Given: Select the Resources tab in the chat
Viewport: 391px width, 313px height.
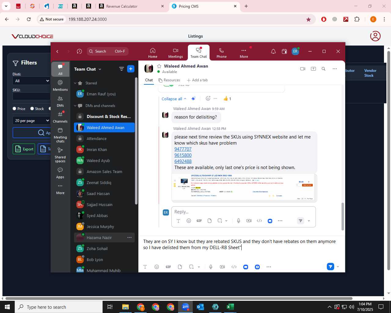Looking at the screenshot, I should (169, 80).
